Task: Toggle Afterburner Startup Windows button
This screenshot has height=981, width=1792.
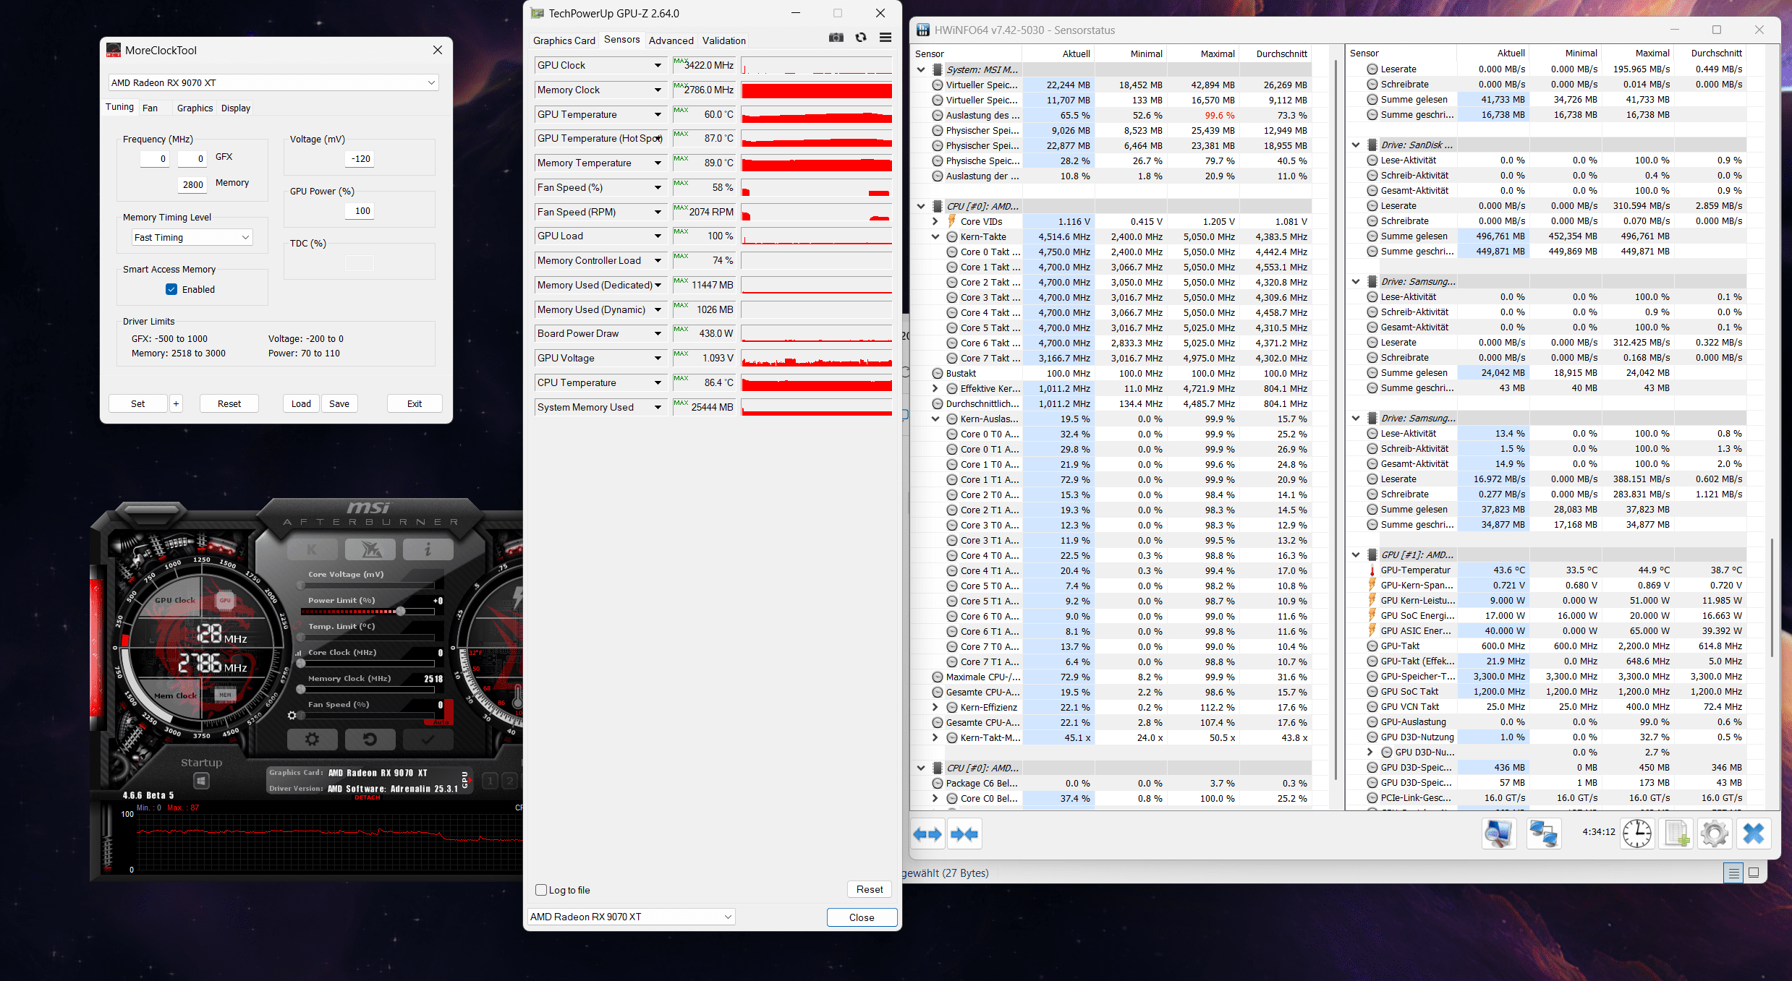Action: (x=201, y=781)
